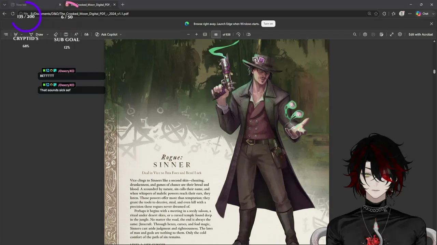Add a text box with the text tool
Image resolution: width=437 pixels, height=245 pixels.
(x=66, y=34)
